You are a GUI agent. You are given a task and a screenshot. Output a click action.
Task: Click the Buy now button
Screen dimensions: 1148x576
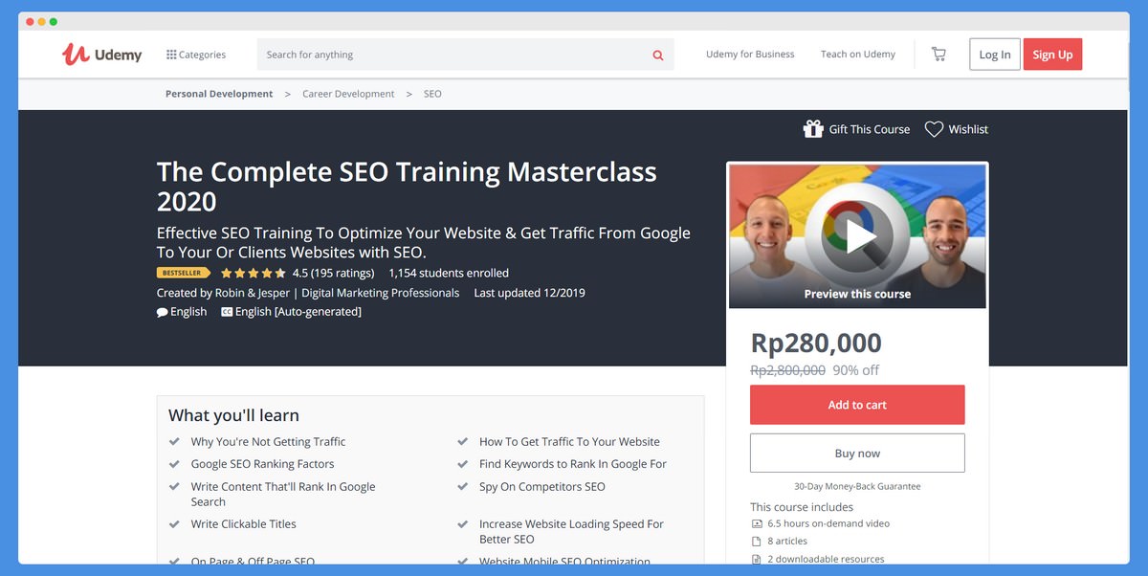(x=857, y=454)
